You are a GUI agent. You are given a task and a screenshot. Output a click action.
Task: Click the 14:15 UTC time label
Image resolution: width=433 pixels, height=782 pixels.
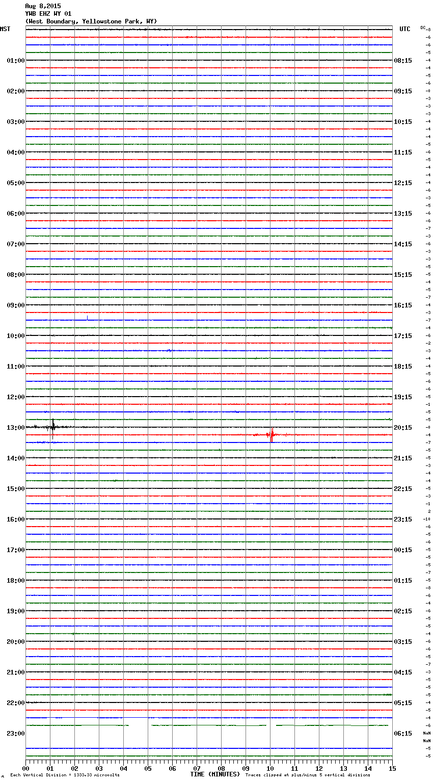pos(403,244)
